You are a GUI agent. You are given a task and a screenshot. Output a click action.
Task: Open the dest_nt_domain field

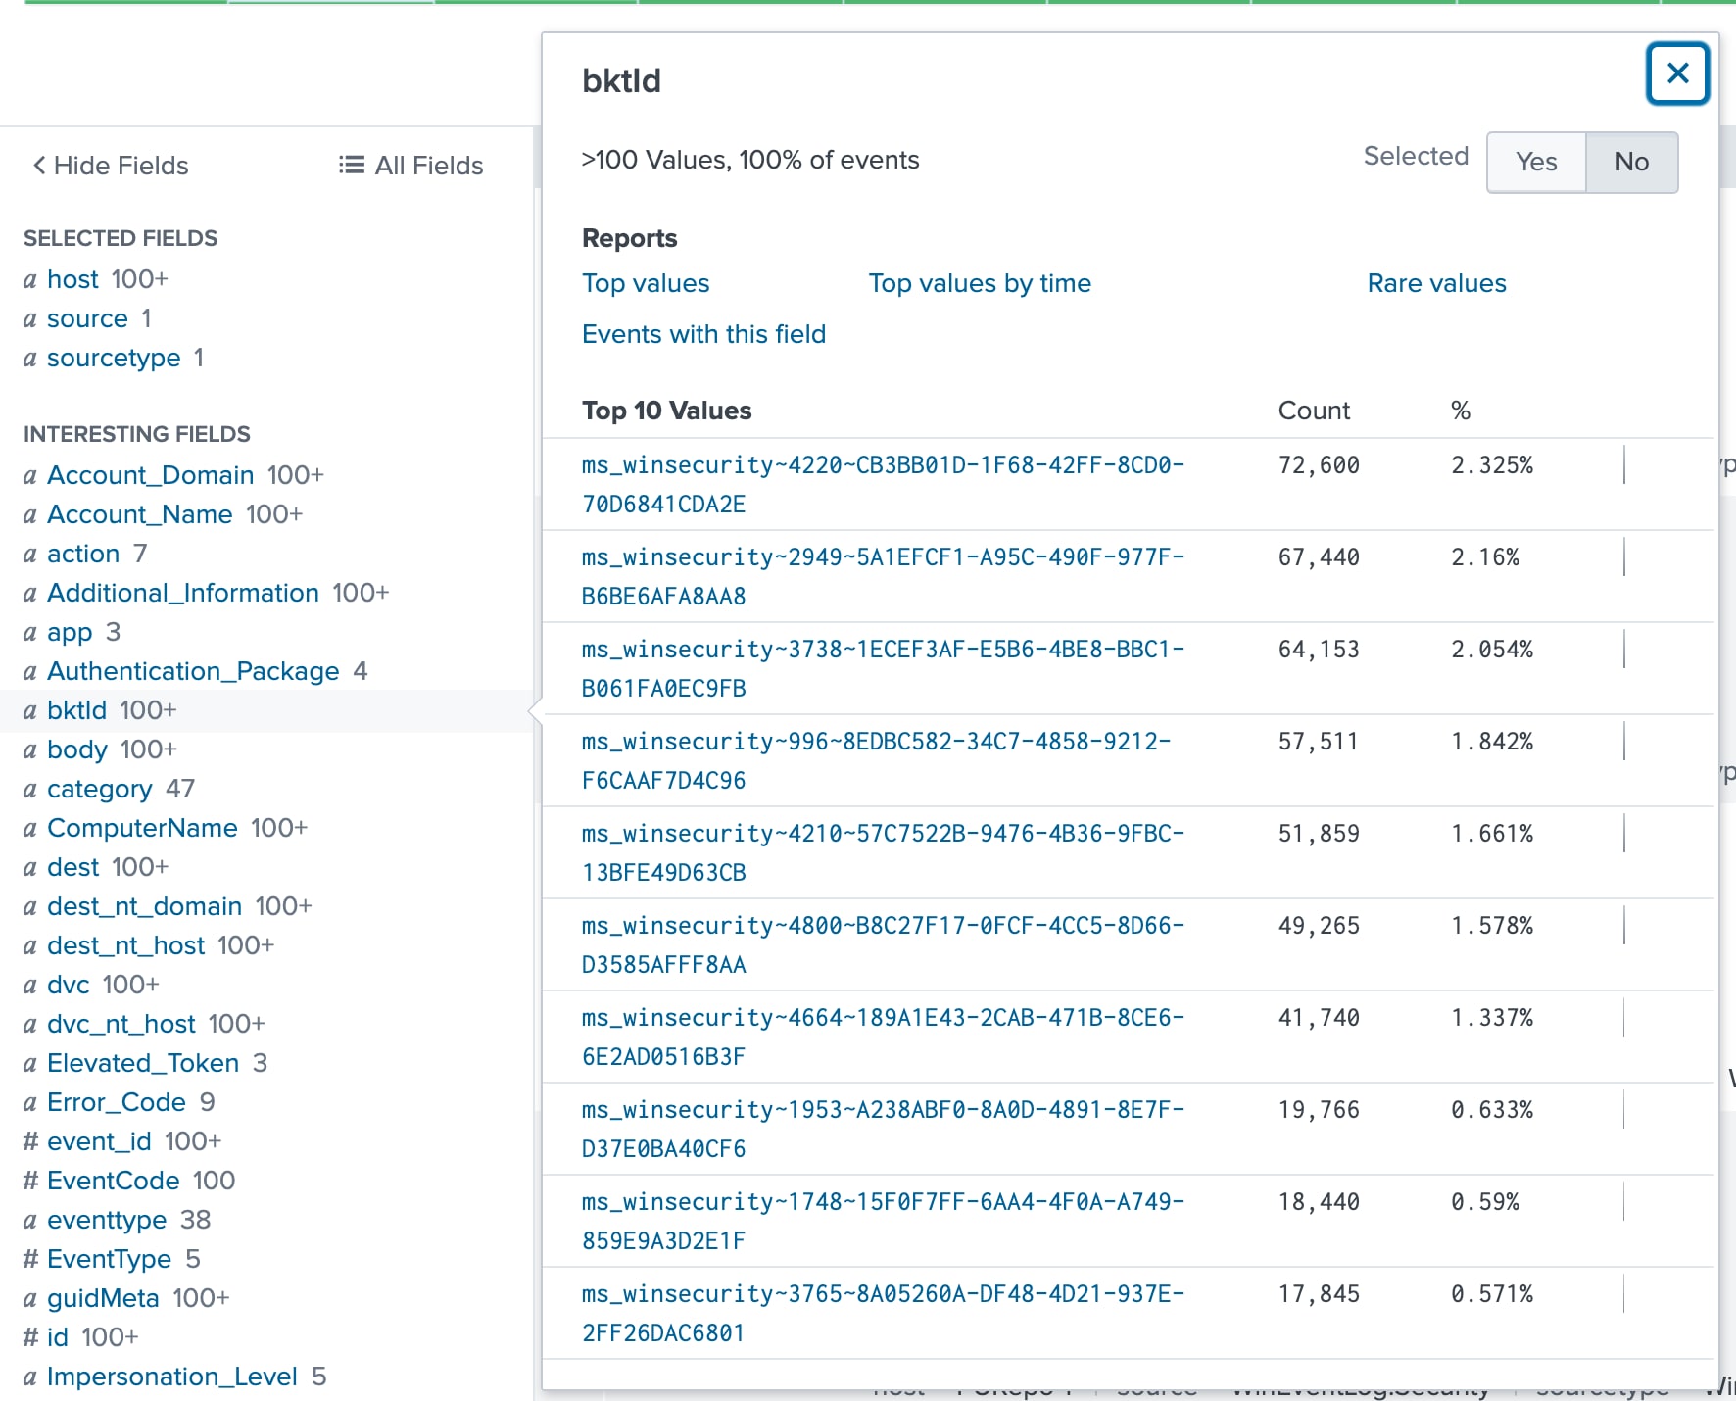pyautogui.click(x=145, y=906)
